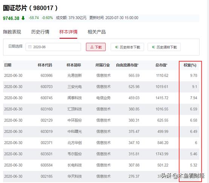
Task: Click the weight value 6.59
Action: 194,109
